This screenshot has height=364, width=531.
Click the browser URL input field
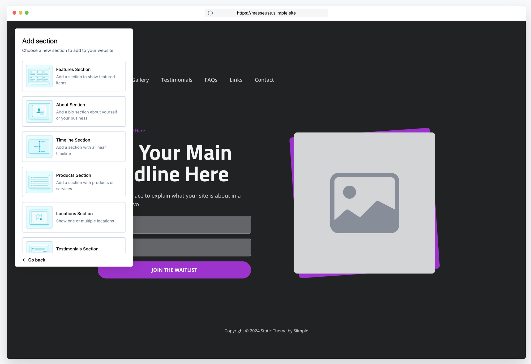click(266, 13)
